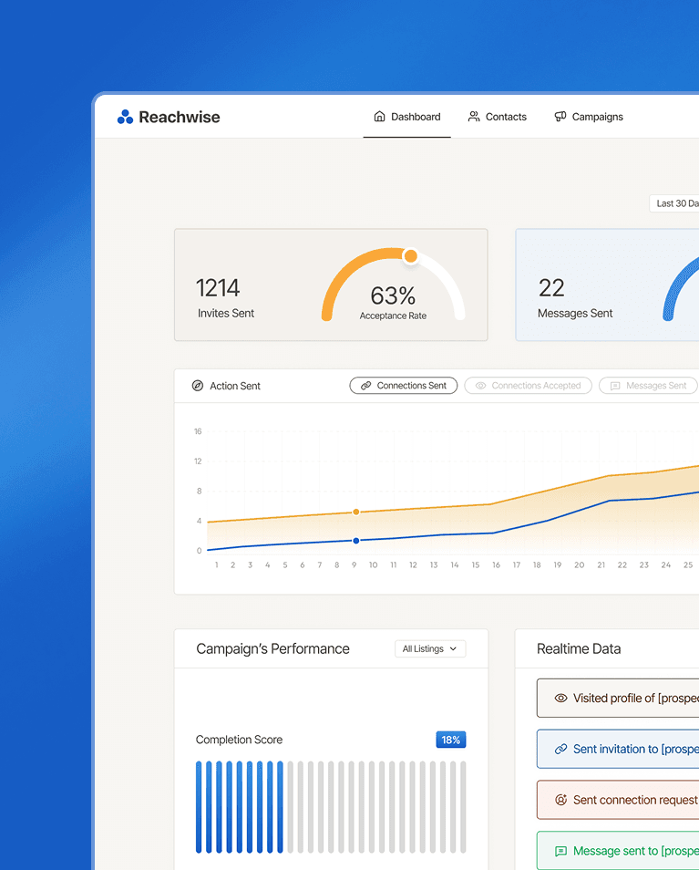Screen dimensions: 699x870
Task: Enable the Messages Sent chart filter
Action: pos(647,386)
